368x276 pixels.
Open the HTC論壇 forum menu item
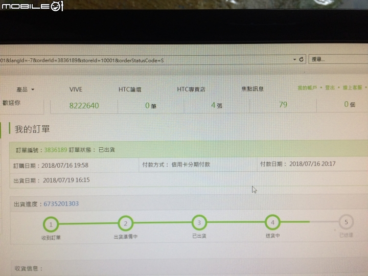tap(130, 89)
